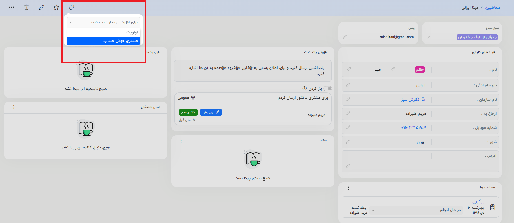Viewport: 514px width, 223px height.
Task: Click the پیگیری activity clipboard icon
Action: click(x=493, y=207)
